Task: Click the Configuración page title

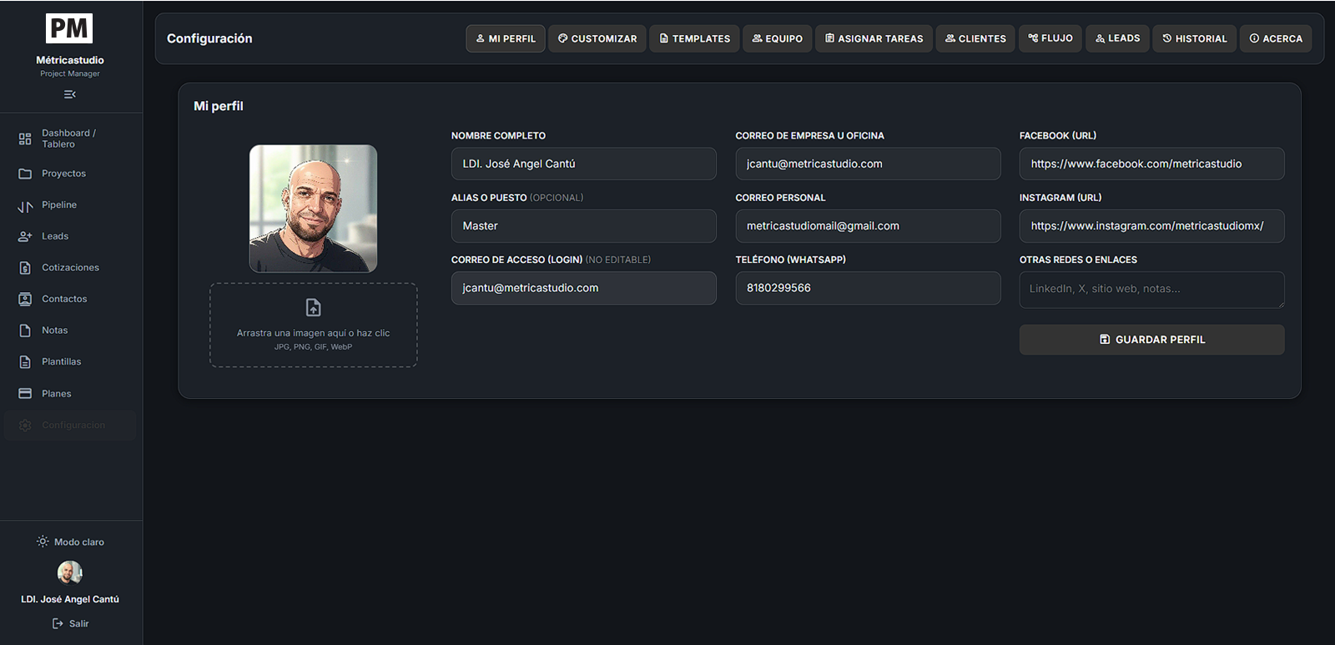Action: (x=209, y=38)
